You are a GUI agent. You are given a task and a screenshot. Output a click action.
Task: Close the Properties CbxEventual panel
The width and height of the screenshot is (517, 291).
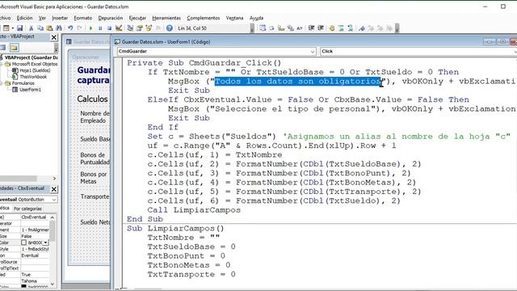54,189
